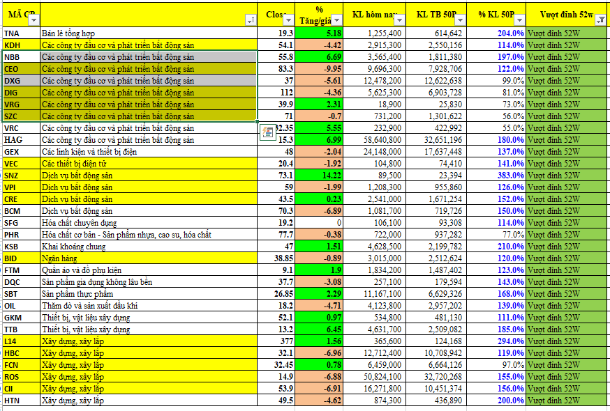Click the active filter icon on Vượt đỉnh 52w
The image size is (610, 411).
(600, 20)
